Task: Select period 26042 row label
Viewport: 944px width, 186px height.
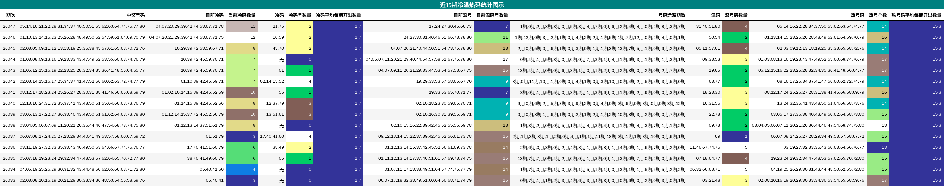Action: (9, 81)
